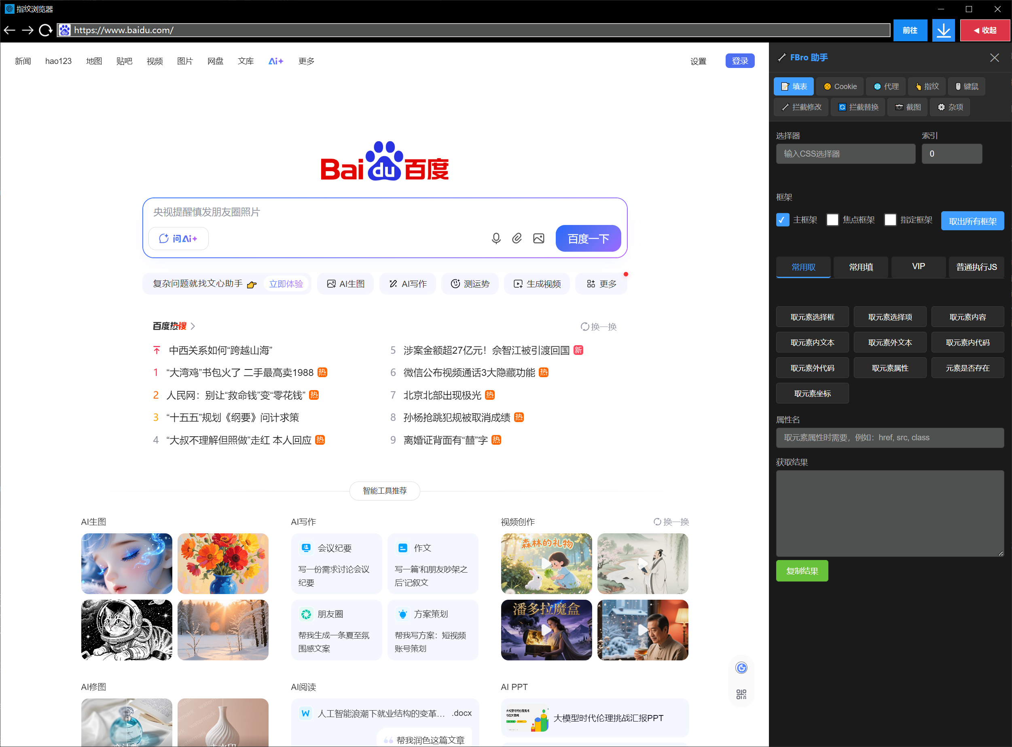Expand 百度热搜 via its arrow
This screenshot has width=1012, height=747.
(193, 326)
